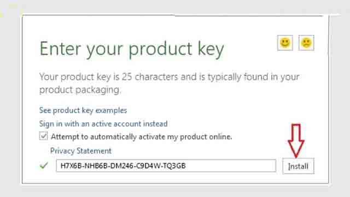This screenshot has height=197, width=350.
Task: Click the 'DM246' segment of the key
Action: click(122, 166)
